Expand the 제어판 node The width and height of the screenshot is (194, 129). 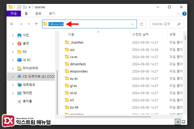pyautogui.click(x=13, y=93)
